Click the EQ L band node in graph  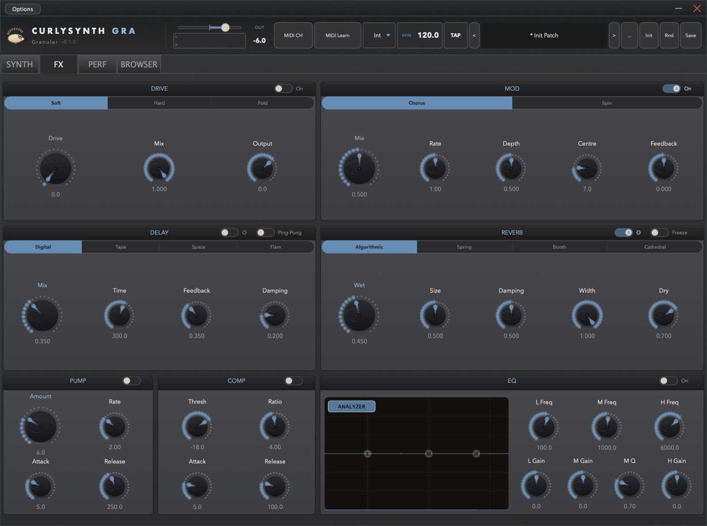(x=368, y=454)
